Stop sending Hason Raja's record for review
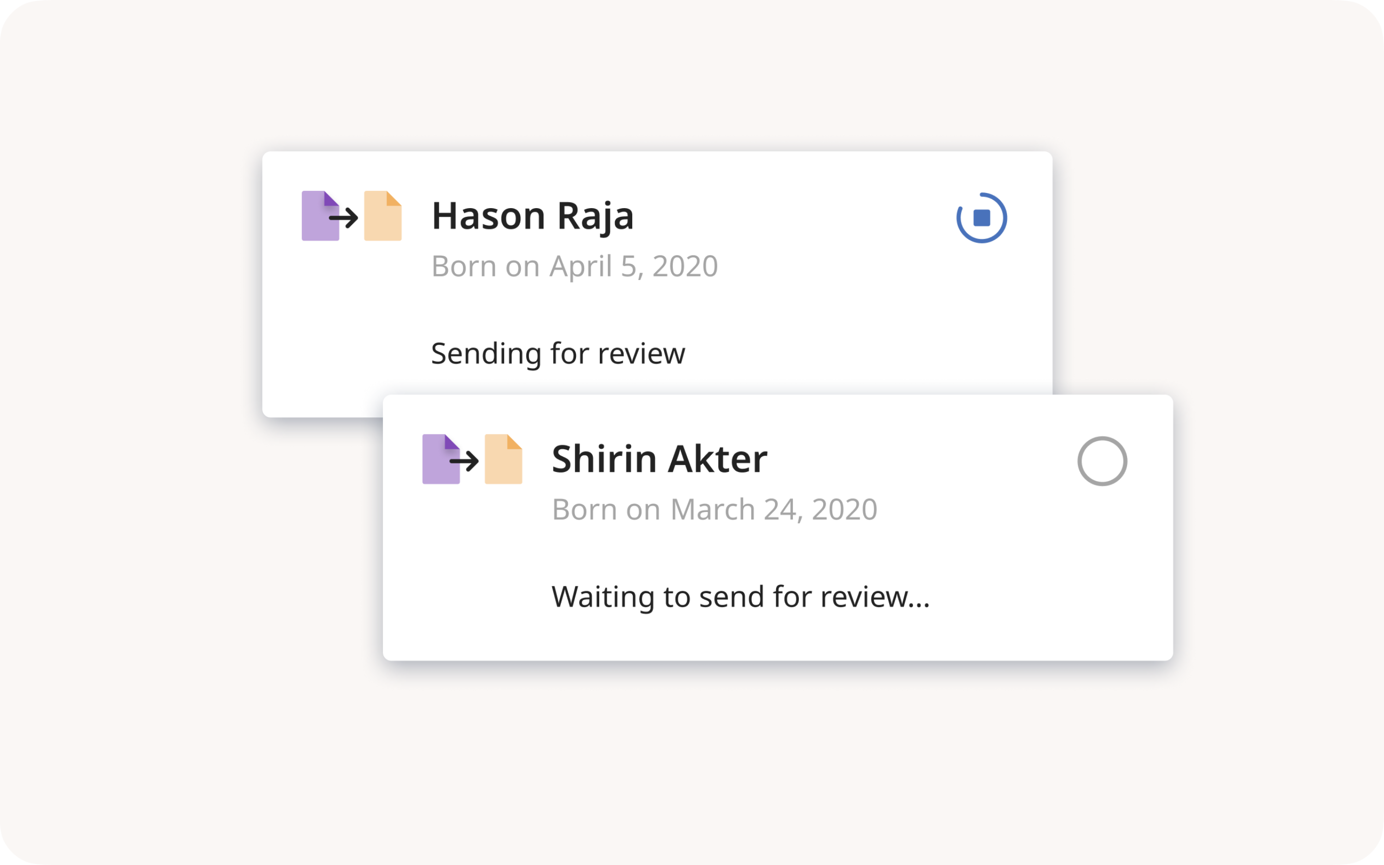The image size is (1384, 865). [x=982, y=218]
